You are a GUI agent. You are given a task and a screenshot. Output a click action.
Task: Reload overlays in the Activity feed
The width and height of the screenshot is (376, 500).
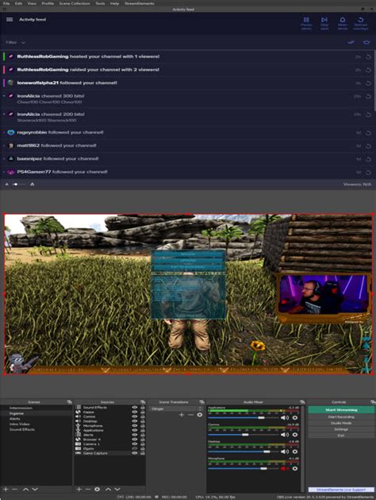tap(360, 24)
